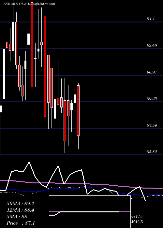Click the 50MA : 89.1 readout
The image size is (163, 228).
pyautogui.click(x=20, y=204)
